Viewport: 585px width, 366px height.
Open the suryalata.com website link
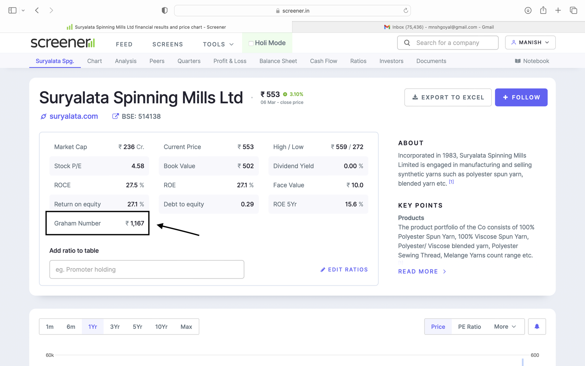tap(73, 116)
